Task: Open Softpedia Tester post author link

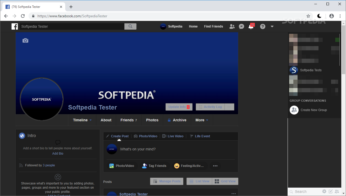Action: 134,194
